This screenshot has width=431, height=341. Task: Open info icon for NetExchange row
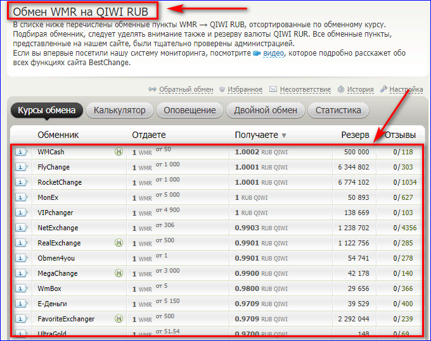click(21, 228)
